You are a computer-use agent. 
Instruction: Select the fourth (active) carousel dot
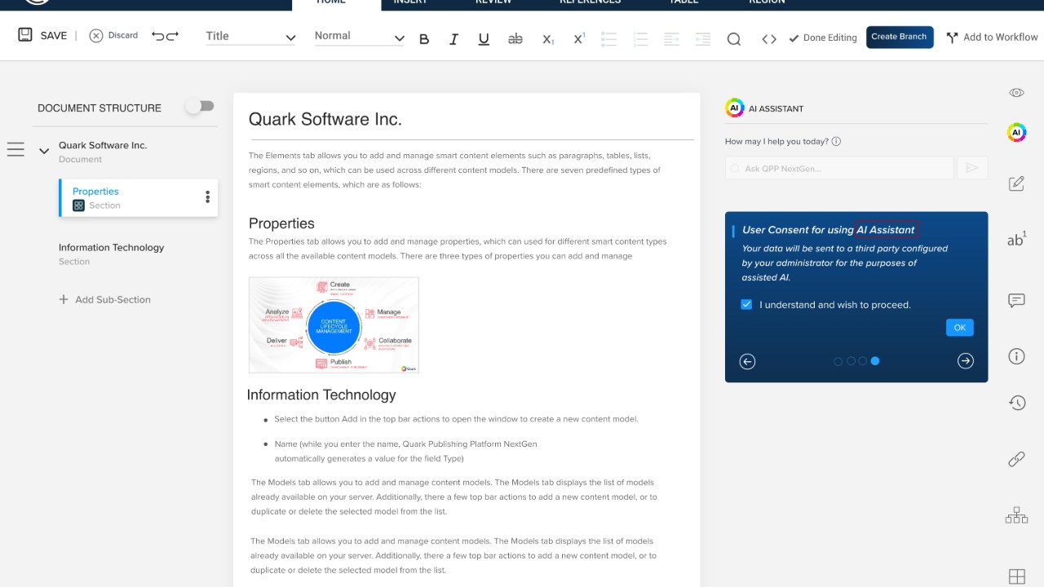coord(875,360)
